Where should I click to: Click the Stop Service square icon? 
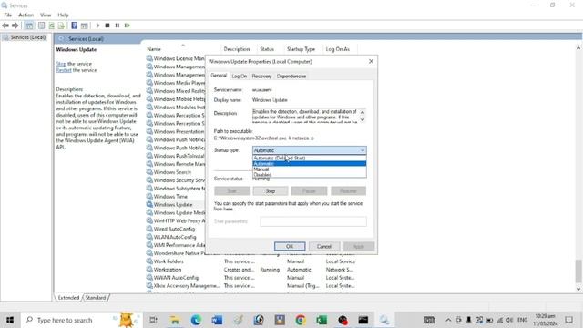107,26
